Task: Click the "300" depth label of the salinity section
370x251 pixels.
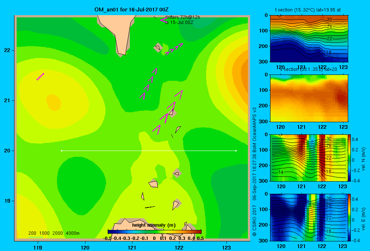Action: (263, 121)
